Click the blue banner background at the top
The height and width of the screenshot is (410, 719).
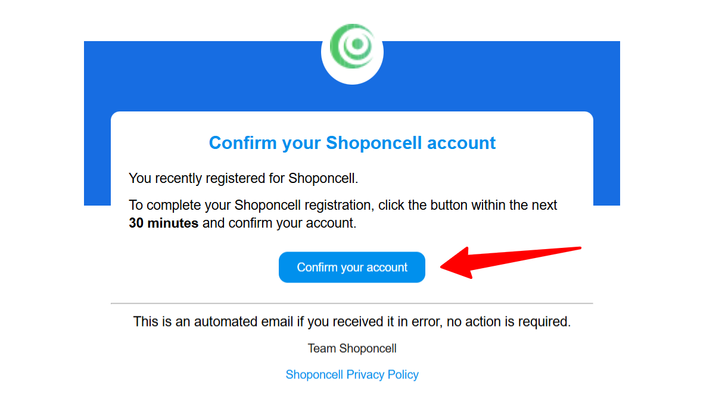coord(179,77)
